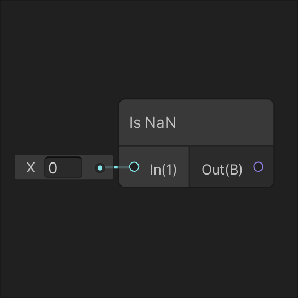Click empty header area beside Is NaN
This screenshot has height=298, width=298.
[x=224, y=122]
